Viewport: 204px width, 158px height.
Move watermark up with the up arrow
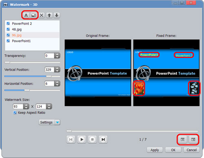point(49,15)
